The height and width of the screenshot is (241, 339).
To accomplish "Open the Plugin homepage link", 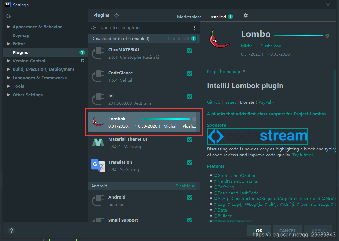I will [226, 72].
